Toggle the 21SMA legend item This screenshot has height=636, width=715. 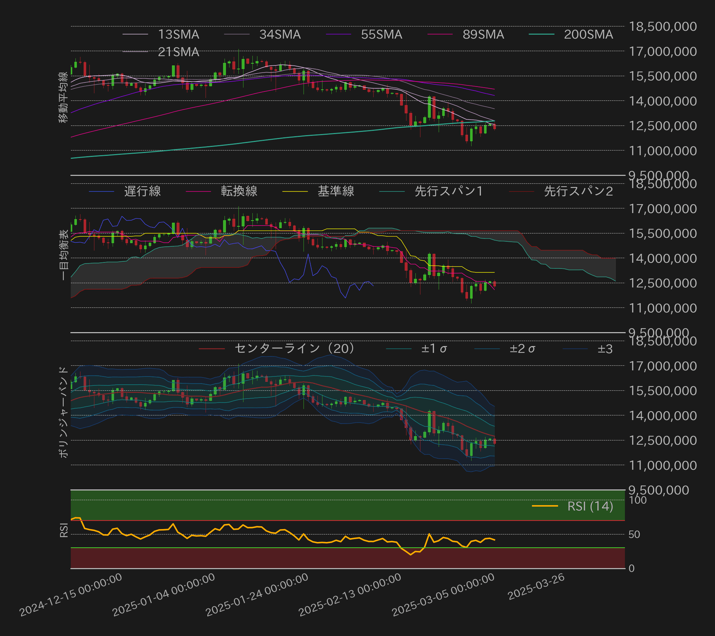pyautogui.click(x=178, y=52)
